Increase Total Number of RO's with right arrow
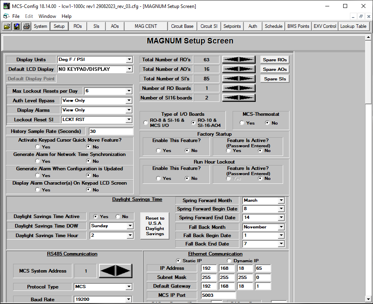 tap(247, 60)
